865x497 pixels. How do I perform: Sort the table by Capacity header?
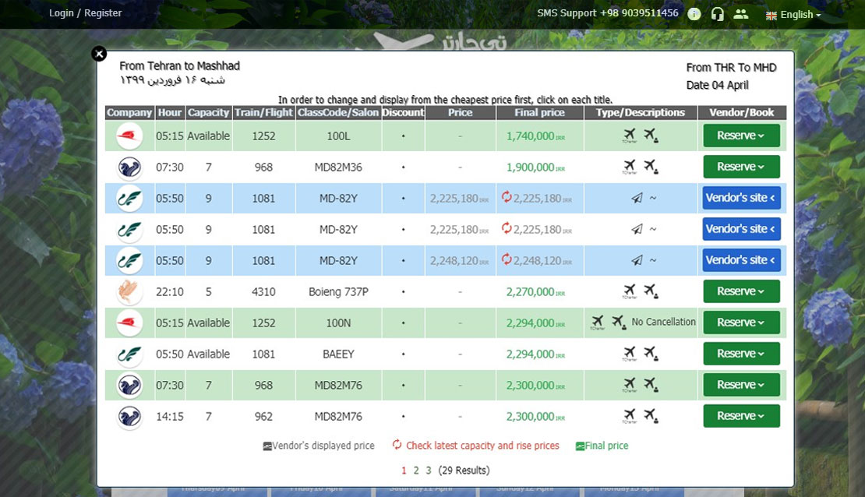(x=208, y=113)
